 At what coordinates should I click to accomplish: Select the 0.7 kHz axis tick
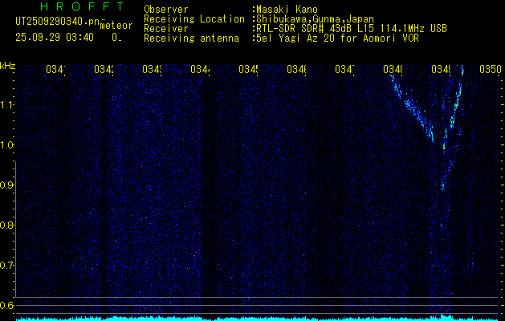7,266
